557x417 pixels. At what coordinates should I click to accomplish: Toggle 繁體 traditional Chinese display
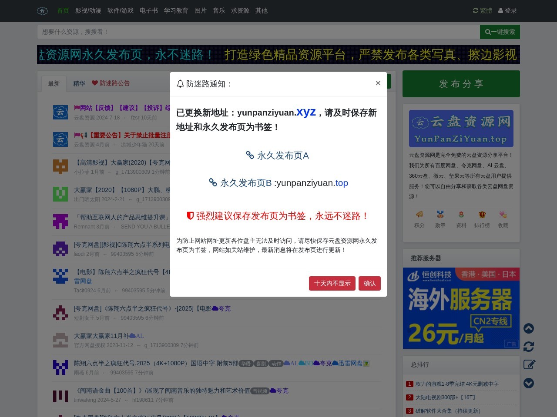483,11
